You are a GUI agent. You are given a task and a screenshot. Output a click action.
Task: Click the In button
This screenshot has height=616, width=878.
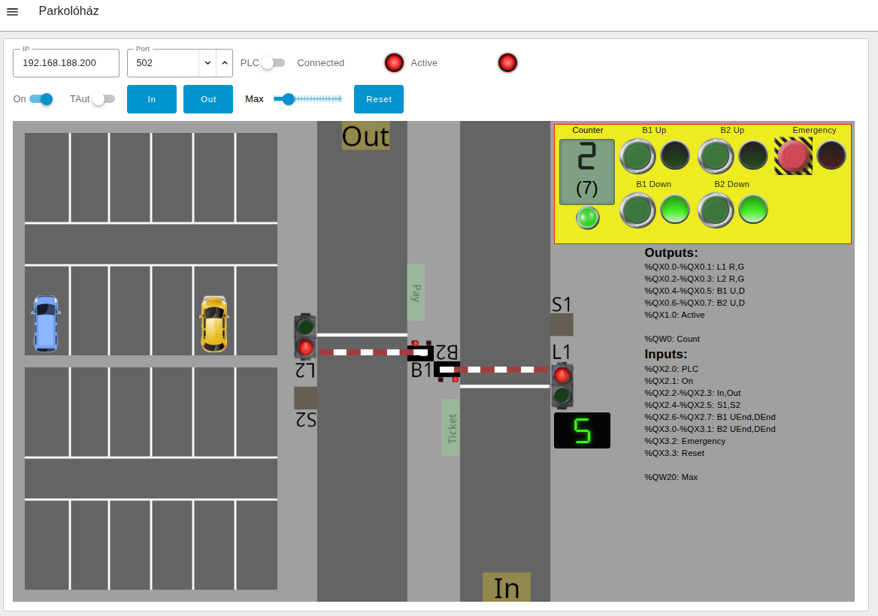point(152,99)
